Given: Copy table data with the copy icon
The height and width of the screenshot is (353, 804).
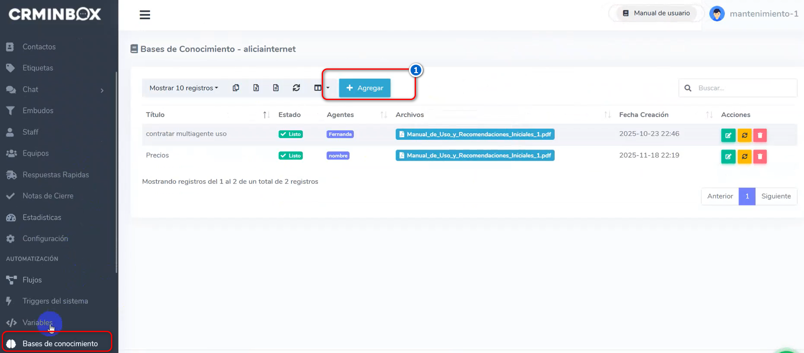Looking at the screenshot, I should [236, 88].
